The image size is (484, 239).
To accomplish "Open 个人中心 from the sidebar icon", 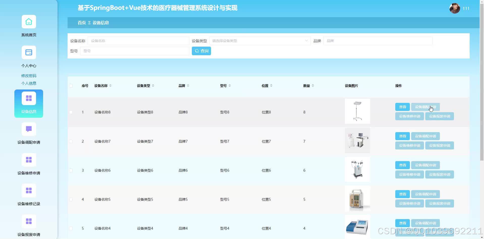I will (x=28, y=52).
